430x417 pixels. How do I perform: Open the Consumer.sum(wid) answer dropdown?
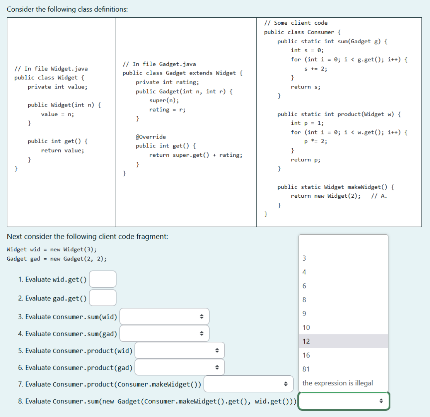pos(164,316)
